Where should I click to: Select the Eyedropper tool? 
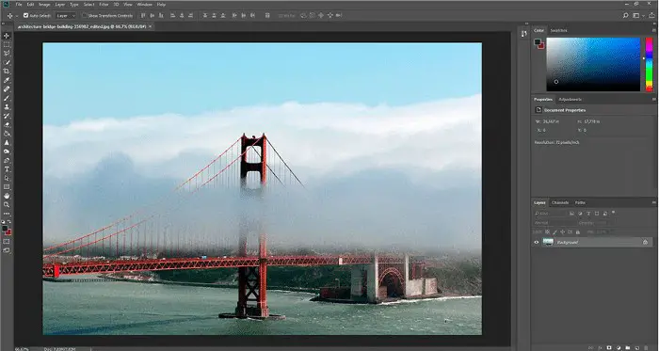point(7,80)
